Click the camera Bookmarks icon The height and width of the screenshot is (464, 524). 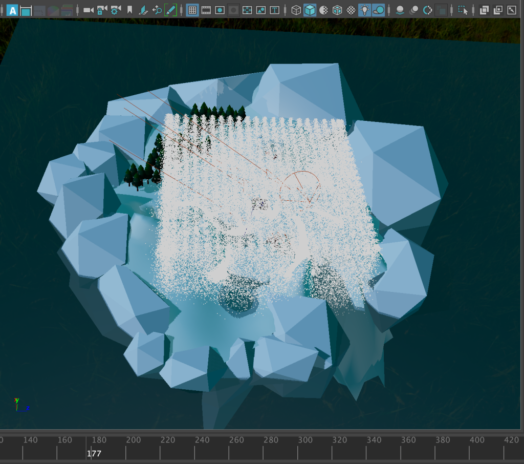pos(129,10)
